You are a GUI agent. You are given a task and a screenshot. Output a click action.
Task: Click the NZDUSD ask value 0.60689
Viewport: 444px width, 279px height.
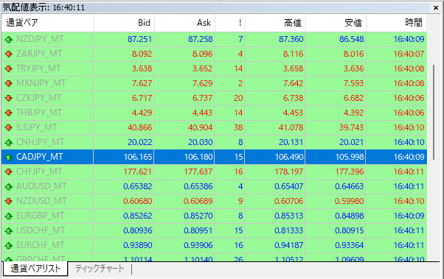tap(198, 201)
